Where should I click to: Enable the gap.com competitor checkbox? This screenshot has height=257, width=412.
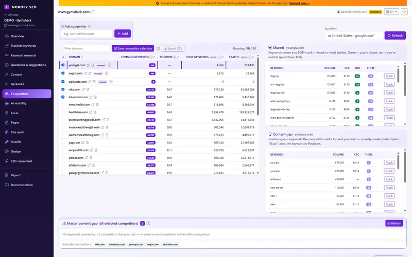[x=63, y=143]
